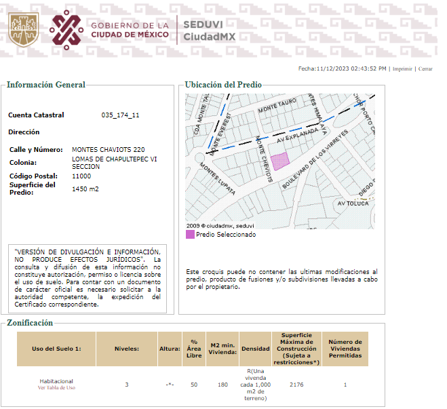Click the Niveles column header

(127, 349)
